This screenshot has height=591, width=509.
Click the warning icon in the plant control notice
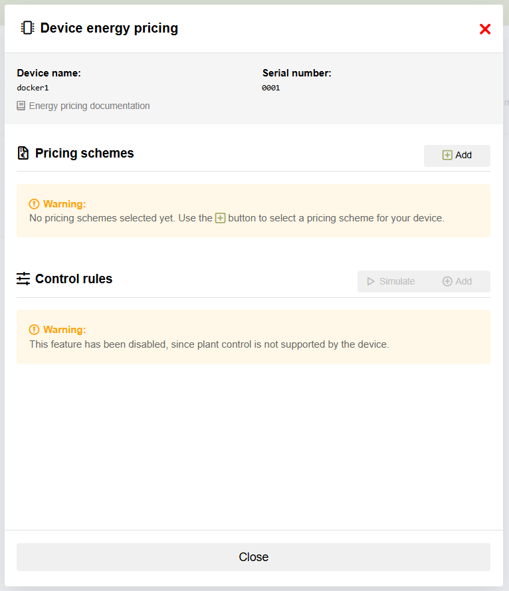click(x=35, y=330)
